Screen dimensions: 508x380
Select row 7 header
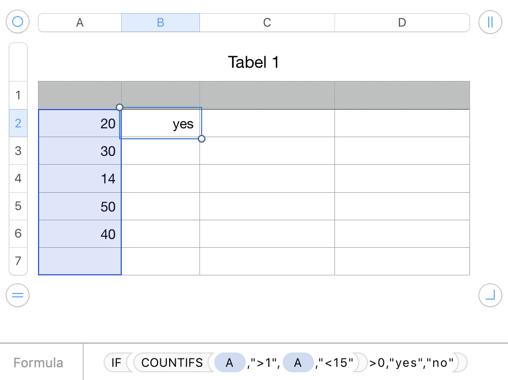[x=18, y=261]
